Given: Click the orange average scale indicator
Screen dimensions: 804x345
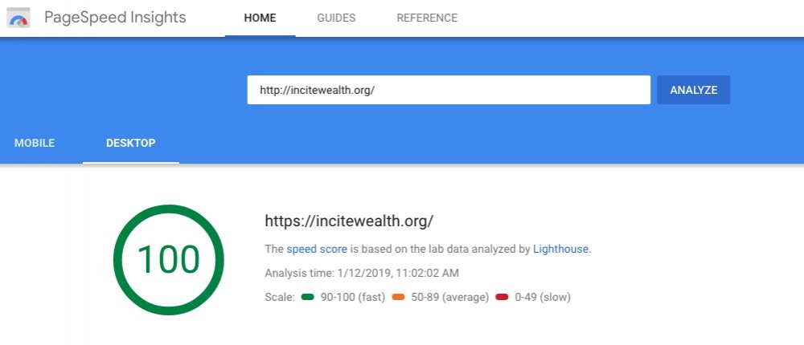Looking at the screenshot, I should click(399, 297).
